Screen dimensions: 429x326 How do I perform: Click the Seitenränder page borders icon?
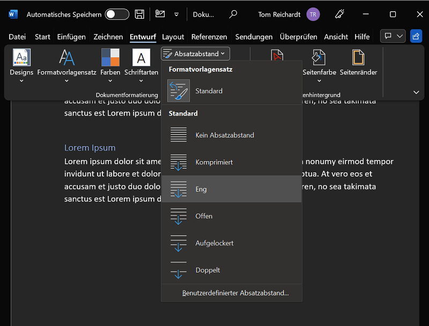358,58
